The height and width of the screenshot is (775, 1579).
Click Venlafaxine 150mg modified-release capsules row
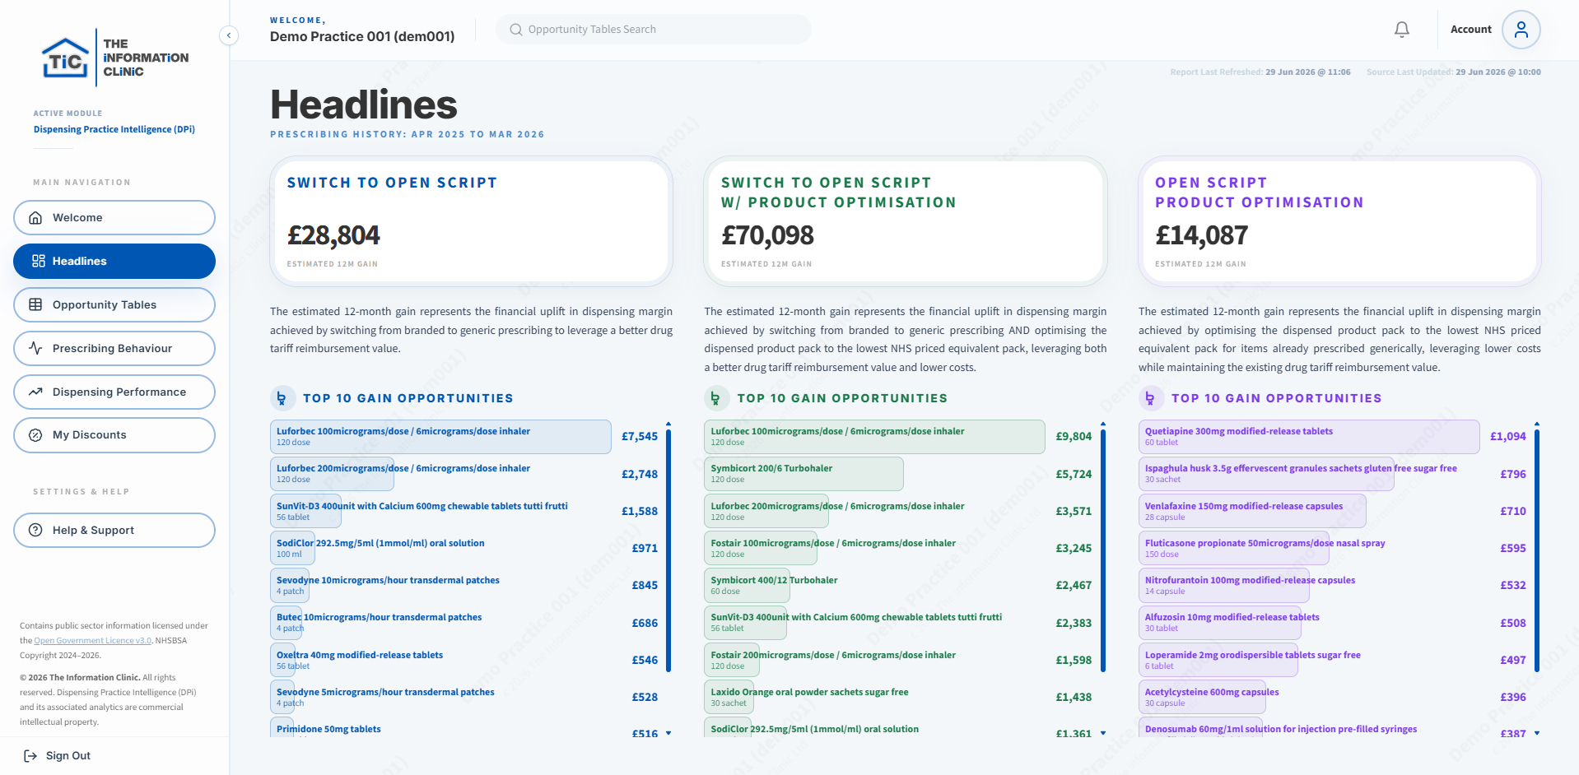coord(1334,511)
